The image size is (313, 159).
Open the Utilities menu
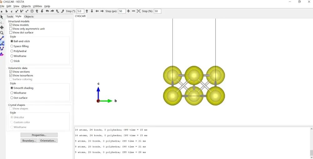[38, 6]
